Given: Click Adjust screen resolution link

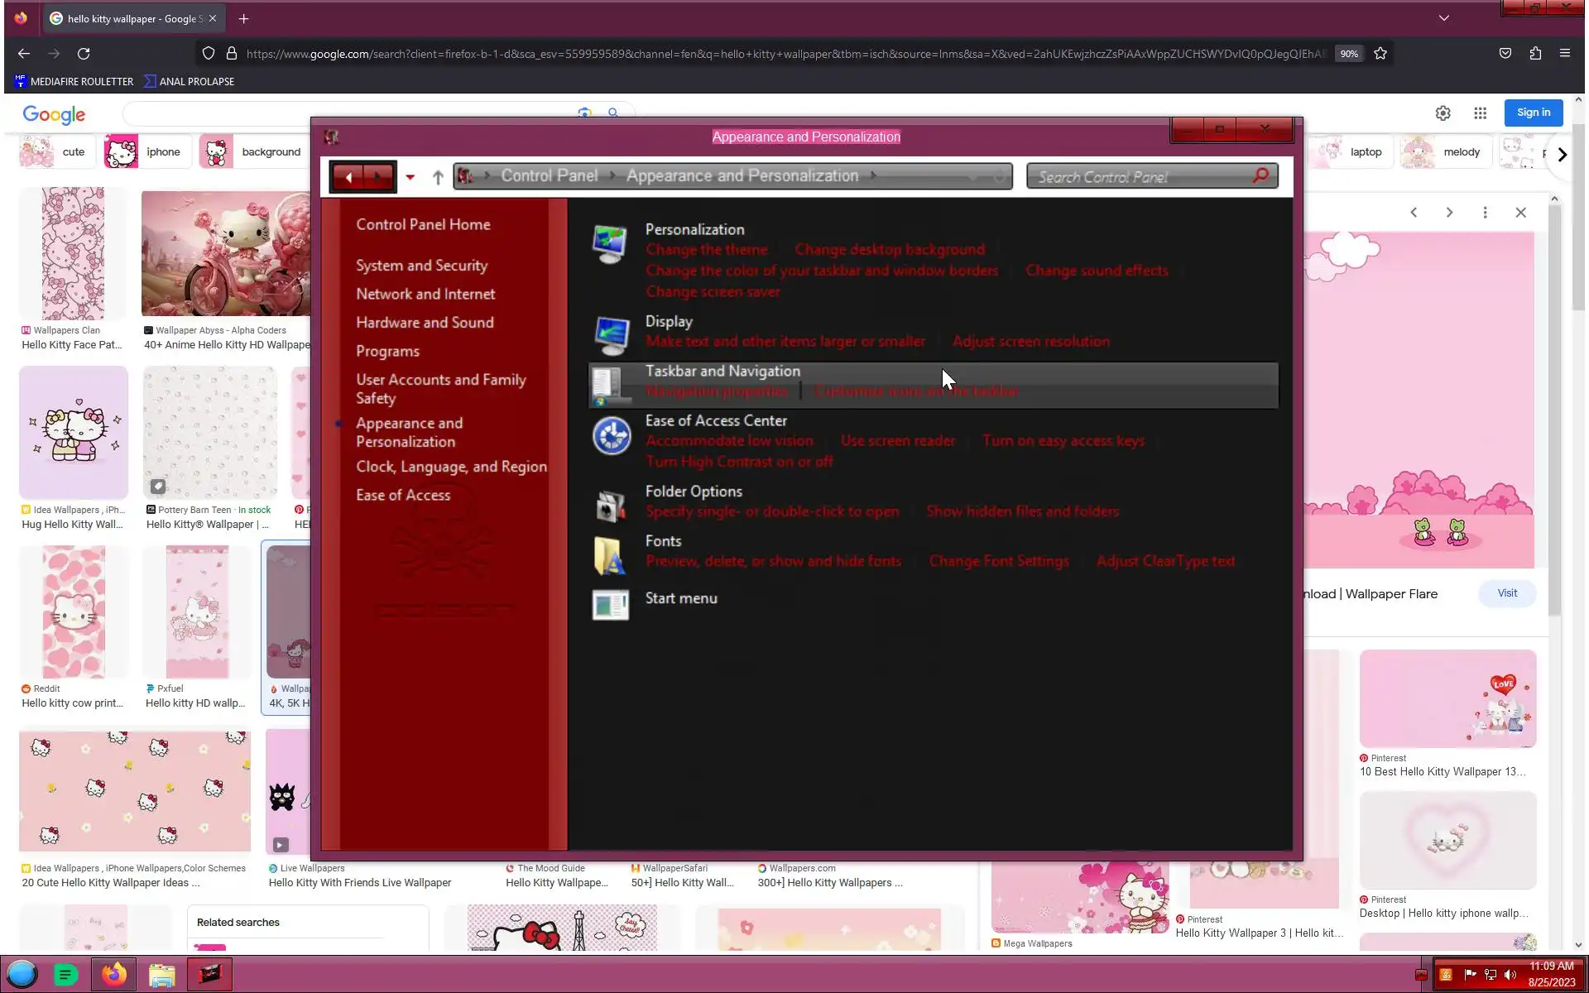Looking at the screenshot, I should [1030, 342].
